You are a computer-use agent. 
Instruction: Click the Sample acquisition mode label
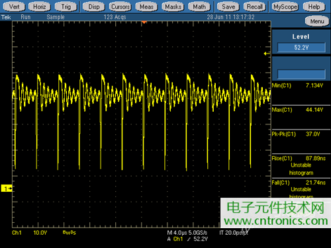[x=56, y=17]
